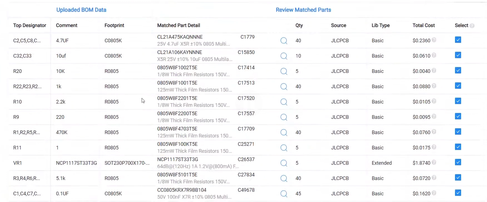This screenshot has height=202, width=487.
Task: Click magnifier in 0805W8F5101T5E row
Action: pyautogui.click(x=284, y=178)
